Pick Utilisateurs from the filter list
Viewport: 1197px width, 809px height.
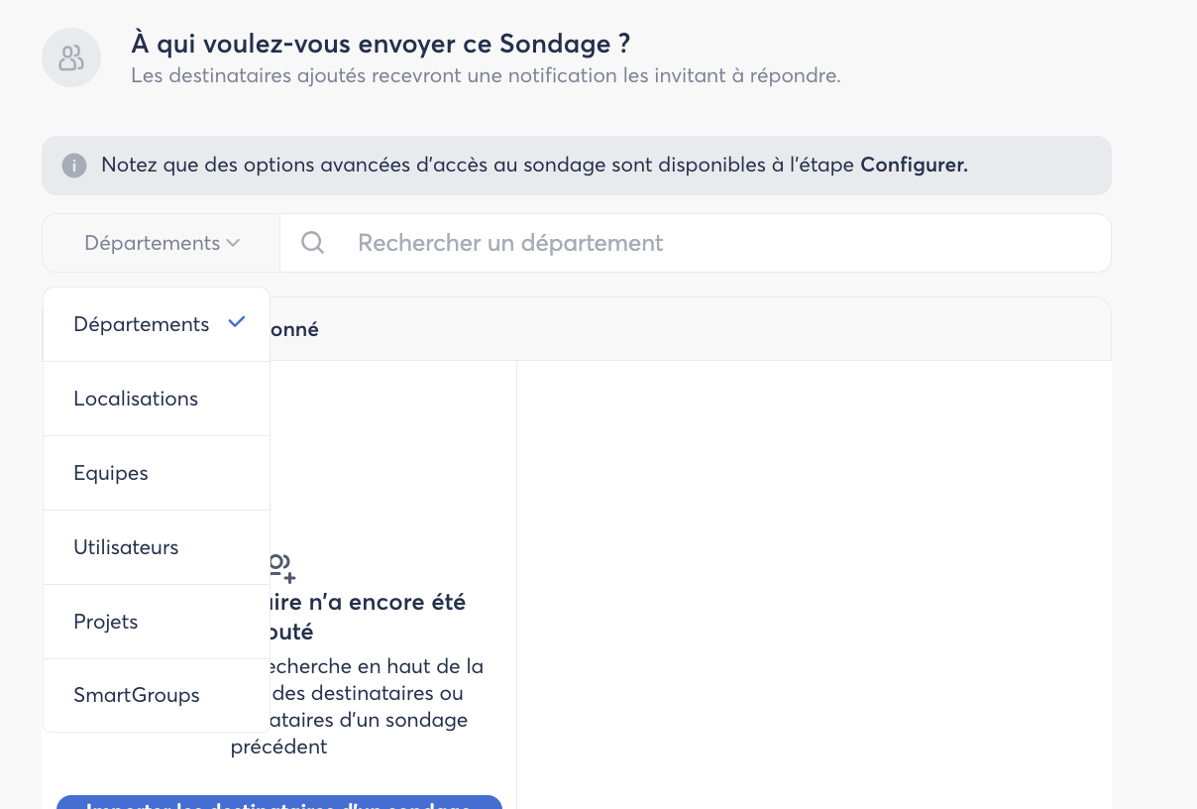point(126,547)
